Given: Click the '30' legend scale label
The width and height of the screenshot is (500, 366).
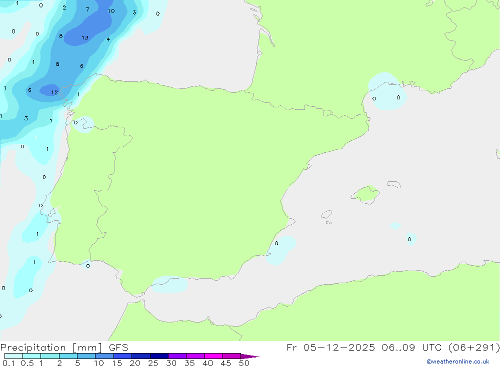Looking at the screenshot, I should click(171, 363).
